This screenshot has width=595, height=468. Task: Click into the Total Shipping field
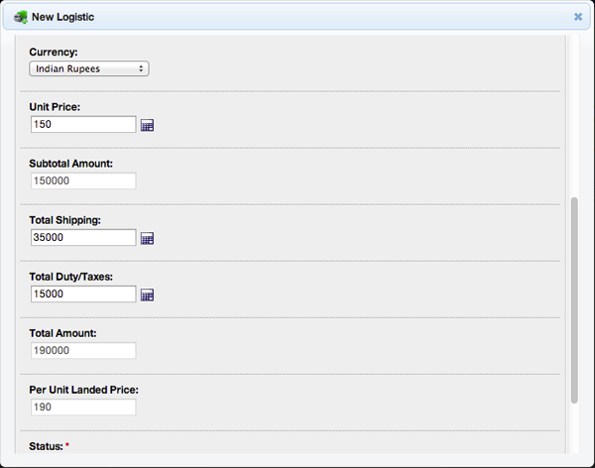point(83,238)
